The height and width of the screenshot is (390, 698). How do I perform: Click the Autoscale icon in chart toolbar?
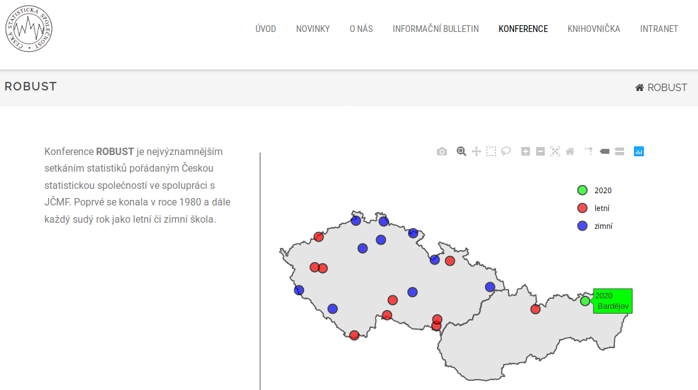(x=555, y=152)
